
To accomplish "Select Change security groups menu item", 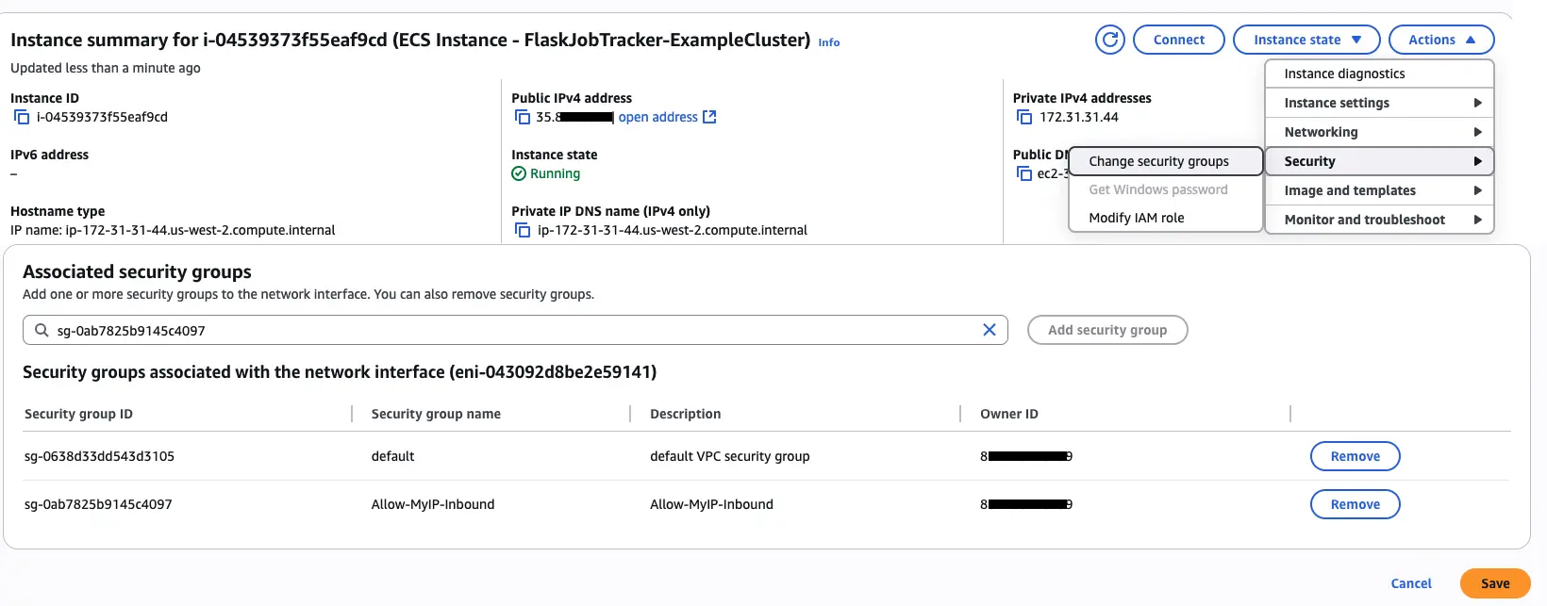I will coord(1165,161).
